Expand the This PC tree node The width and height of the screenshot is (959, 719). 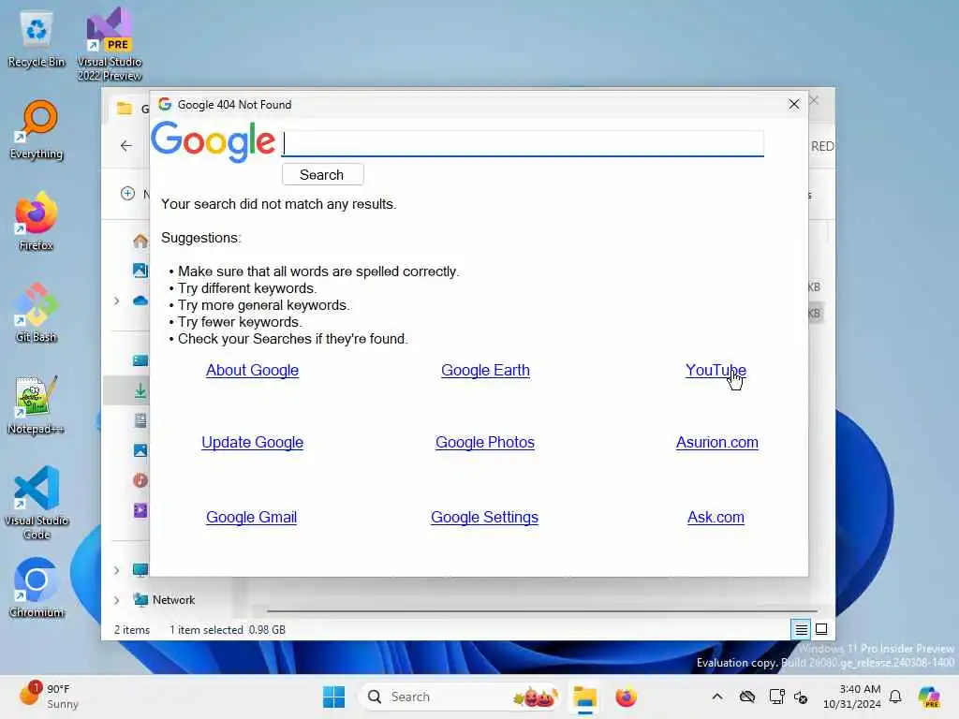[117, 570]
